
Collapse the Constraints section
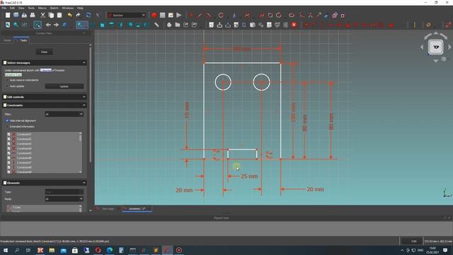[84, 106]
